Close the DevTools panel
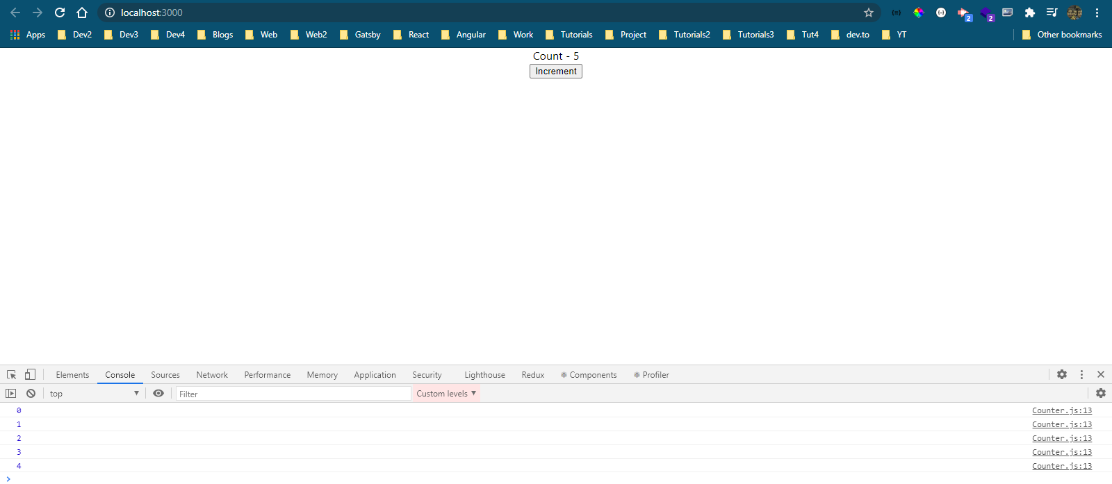1112x484 pixels. [1101, 374]
